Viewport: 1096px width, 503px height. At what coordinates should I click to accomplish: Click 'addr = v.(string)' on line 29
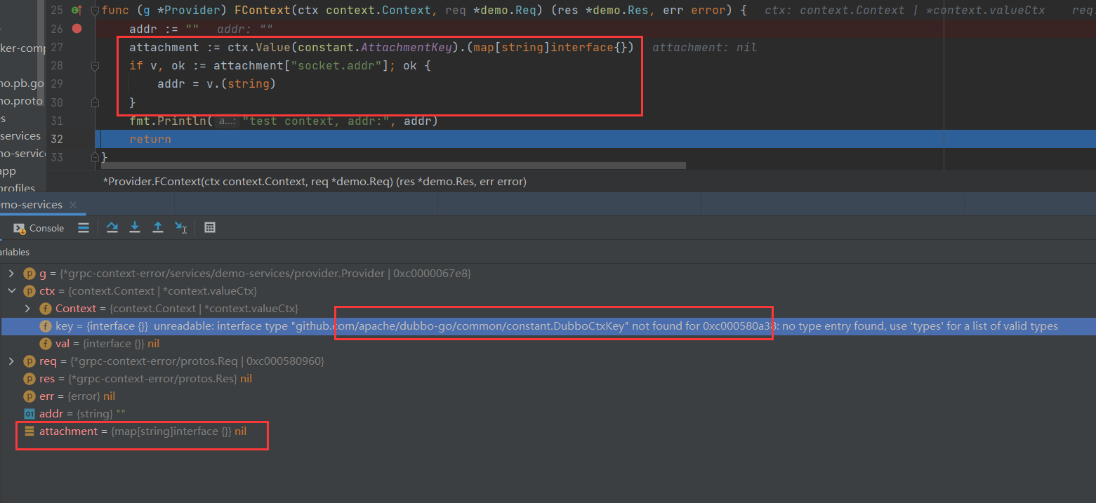(x=216, y=84)
